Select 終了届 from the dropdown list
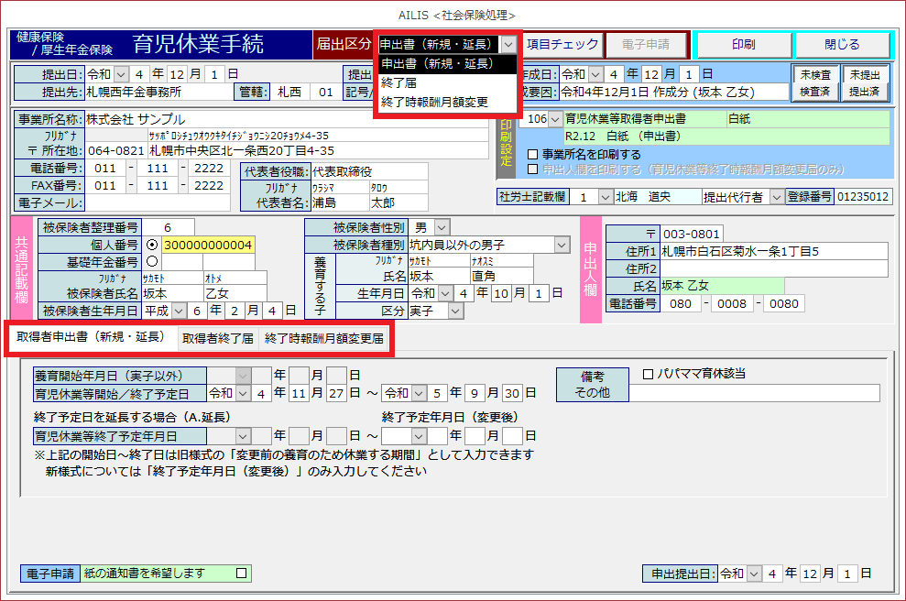 (399, 82)
